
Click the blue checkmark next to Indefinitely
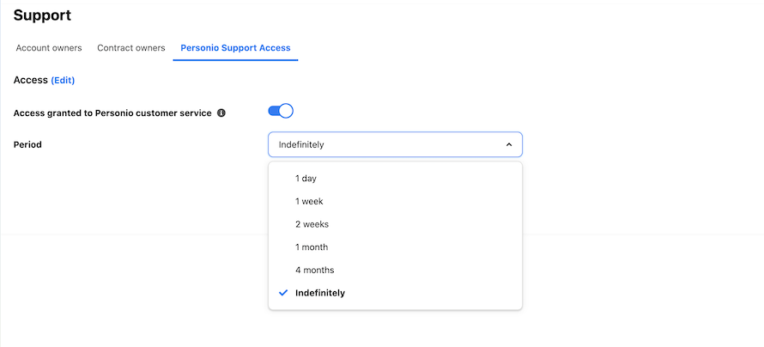point(283,293)
